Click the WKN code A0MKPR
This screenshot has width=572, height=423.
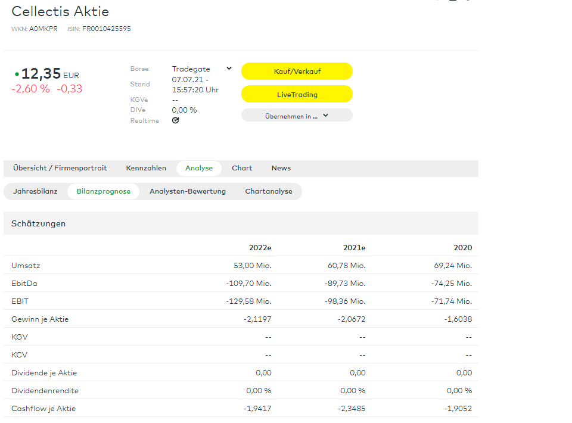[43, 29]
